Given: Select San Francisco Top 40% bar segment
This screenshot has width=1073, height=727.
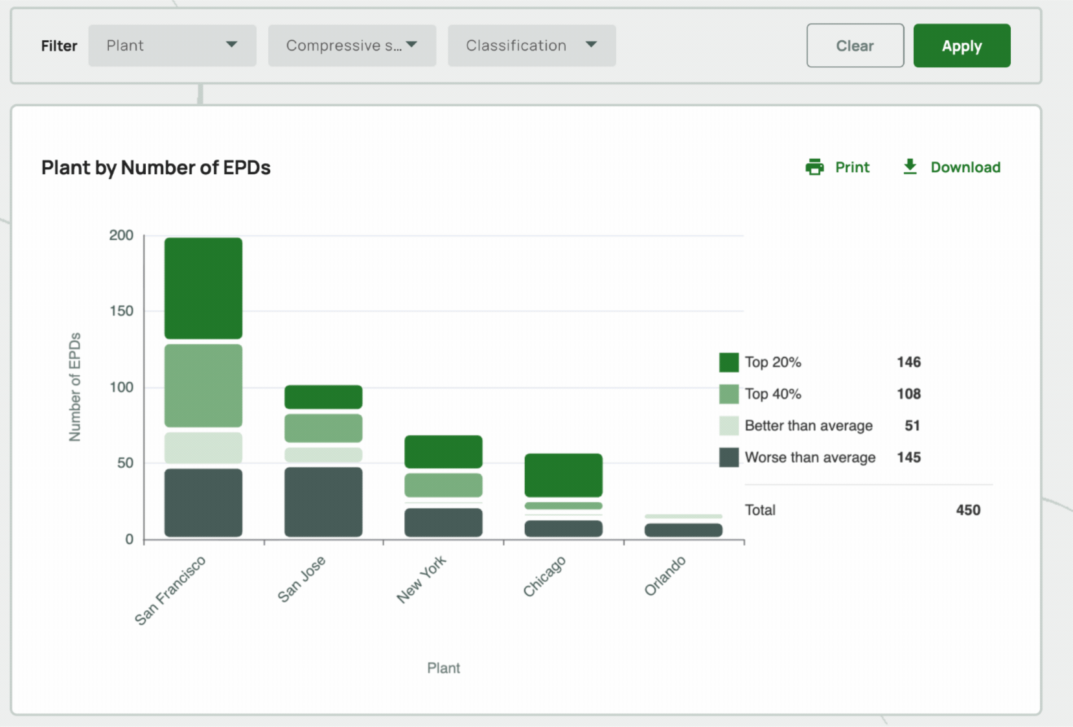Looking at the screenshot, I should (x=203, y=386).
